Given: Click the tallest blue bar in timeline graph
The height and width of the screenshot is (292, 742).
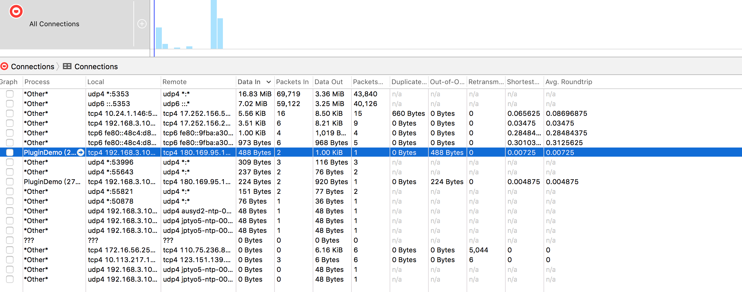Looking at the screenshot, I should click(214, 24).
